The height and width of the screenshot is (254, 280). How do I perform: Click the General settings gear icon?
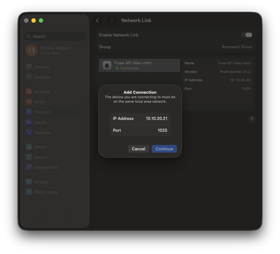tap(29, 67)
